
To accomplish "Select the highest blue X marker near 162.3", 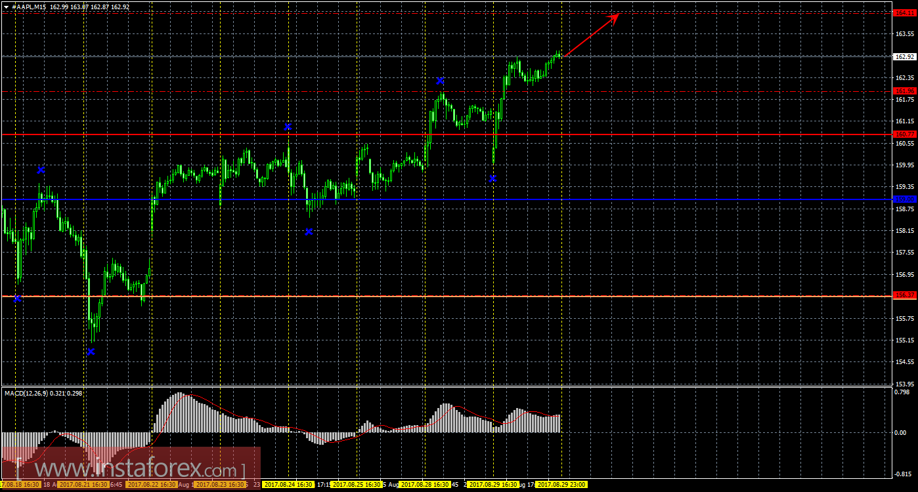I will tap(440, 81).
